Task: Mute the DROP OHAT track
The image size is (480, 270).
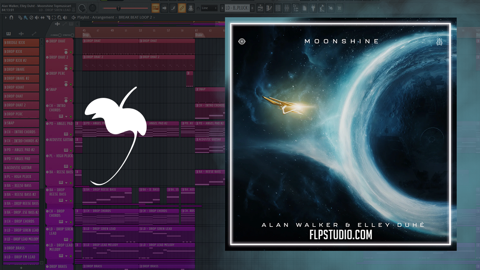Action: point(71,52)
